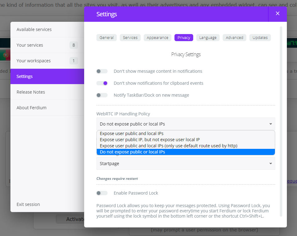297x236 pixels.
Task: Select the Privacy settings tab
Action: point(183,37)
